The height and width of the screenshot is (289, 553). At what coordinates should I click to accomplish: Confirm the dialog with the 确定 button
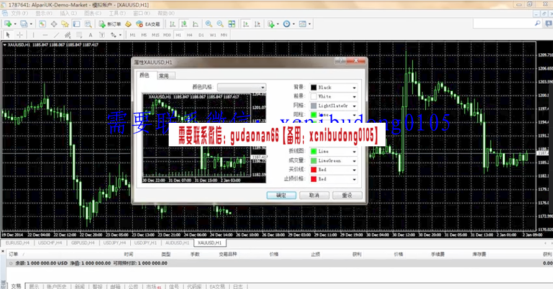(281, 195)
